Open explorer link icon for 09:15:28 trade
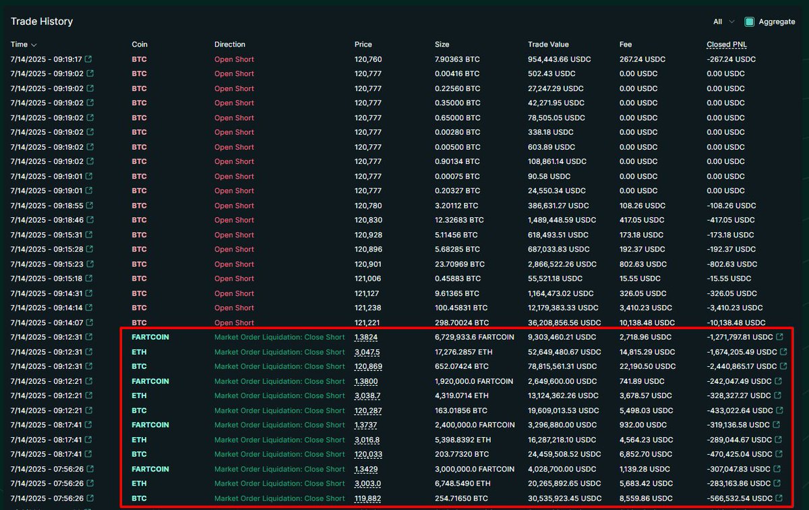 click(x=90, y=250)
